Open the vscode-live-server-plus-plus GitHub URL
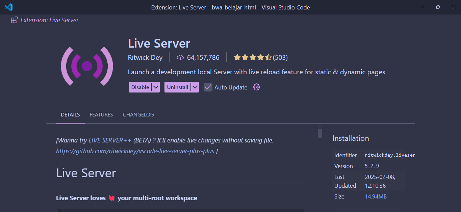The image size is (461, 212). 135,151
